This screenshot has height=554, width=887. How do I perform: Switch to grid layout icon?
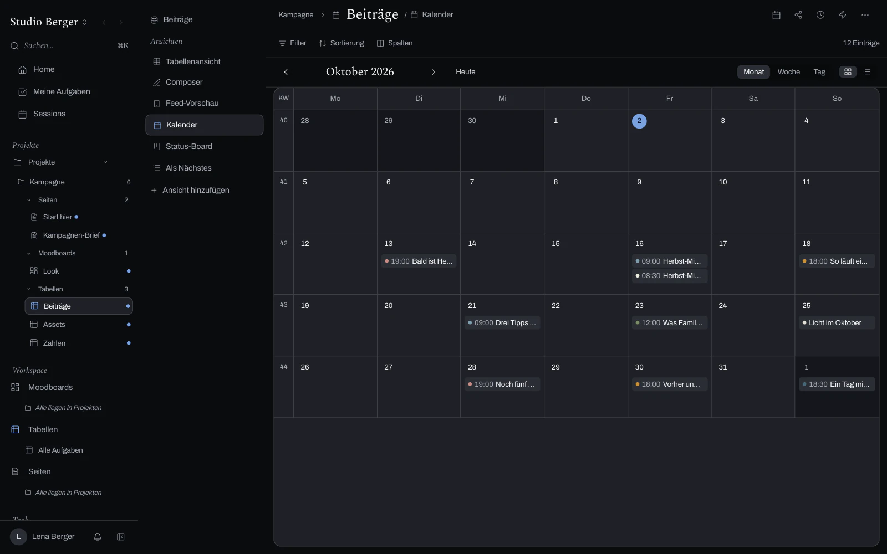pos(848,72)
